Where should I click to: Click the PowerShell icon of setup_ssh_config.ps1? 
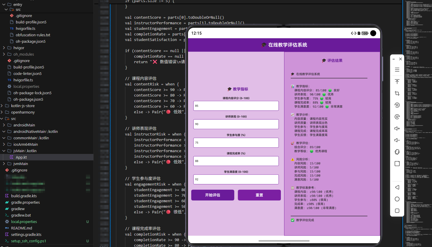7,241
